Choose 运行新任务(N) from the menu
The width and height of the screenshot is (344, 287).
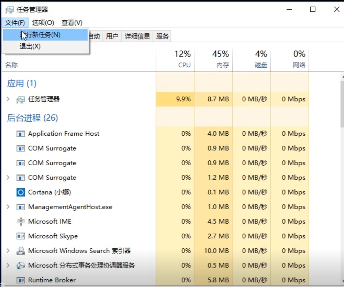coord(45,35)
